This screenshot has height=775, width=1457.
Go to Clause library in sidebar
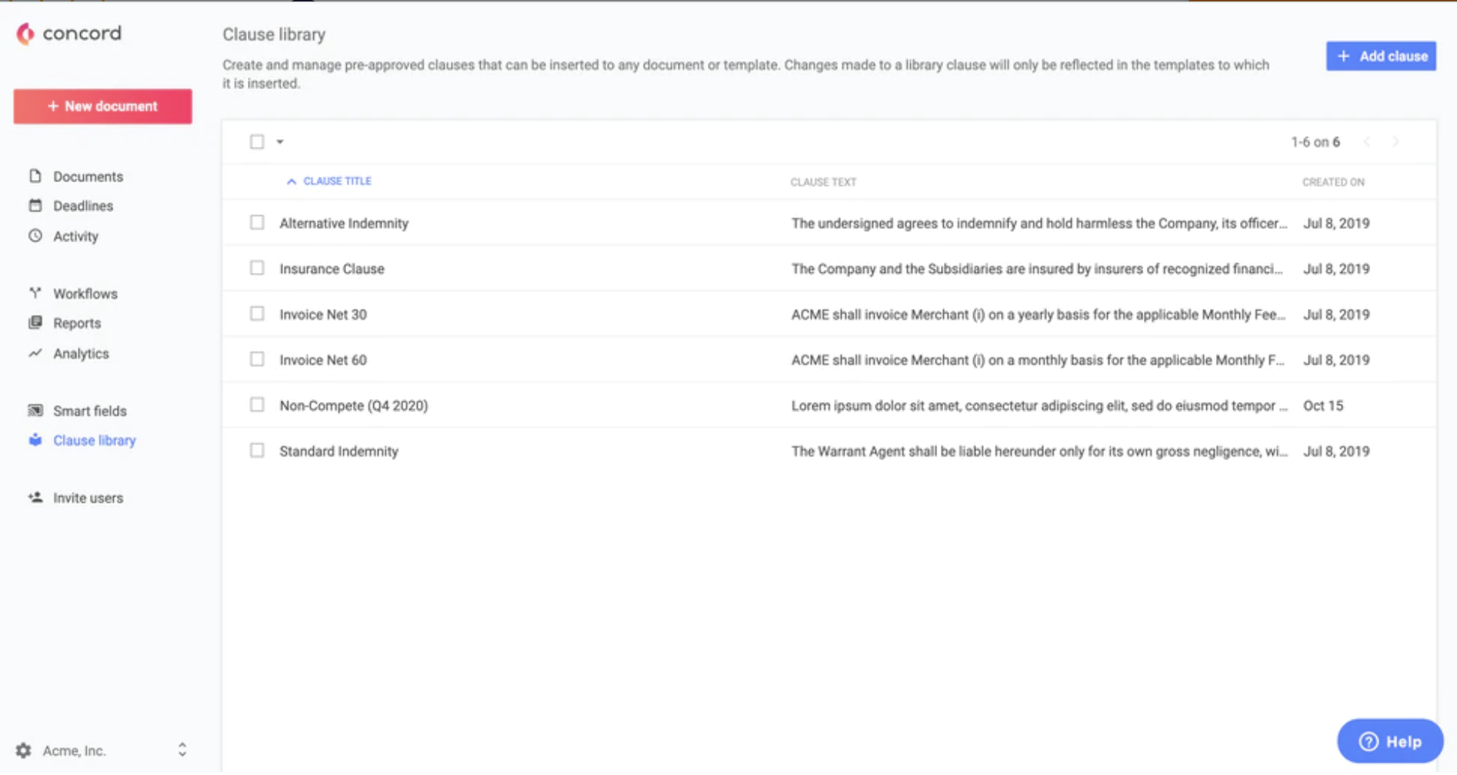(x=94, y=441)
